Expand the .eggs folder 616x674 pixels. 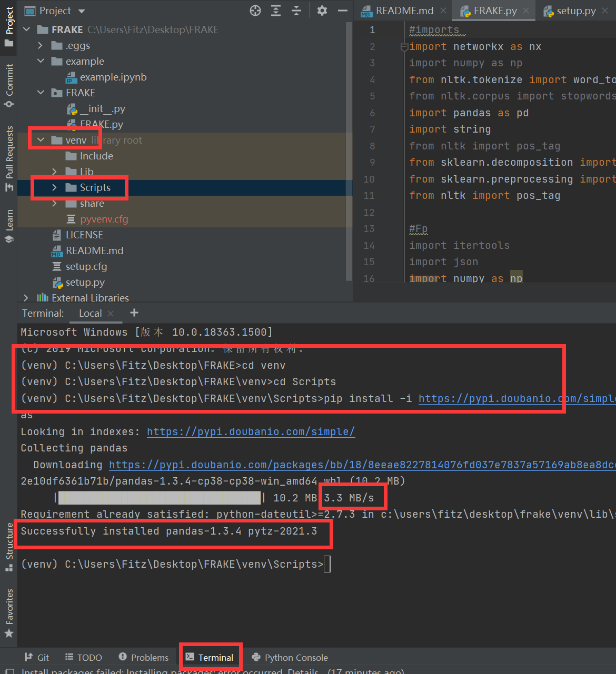coord(41,45)
